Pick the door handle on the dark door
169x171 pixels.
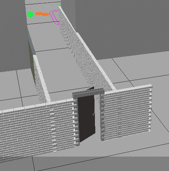pos(94,114)
